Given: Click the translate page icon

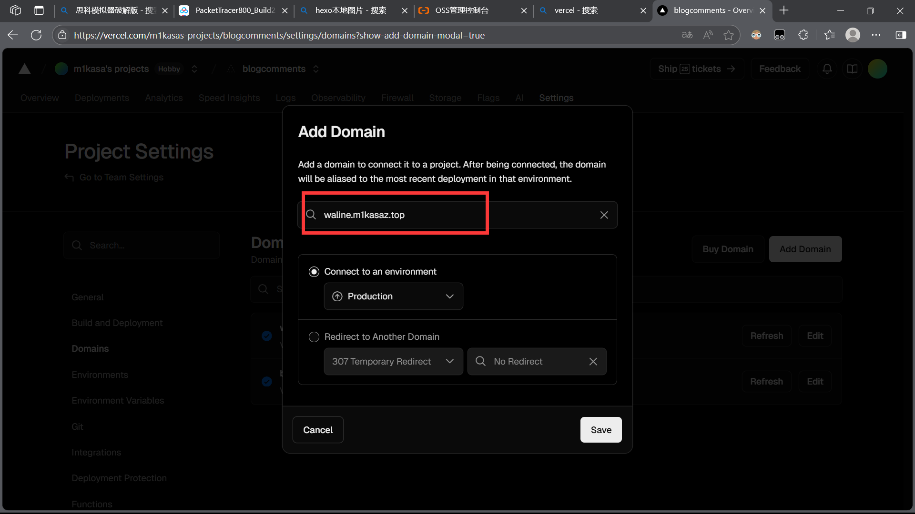Looking at the screenshot, I should (687, 35).
